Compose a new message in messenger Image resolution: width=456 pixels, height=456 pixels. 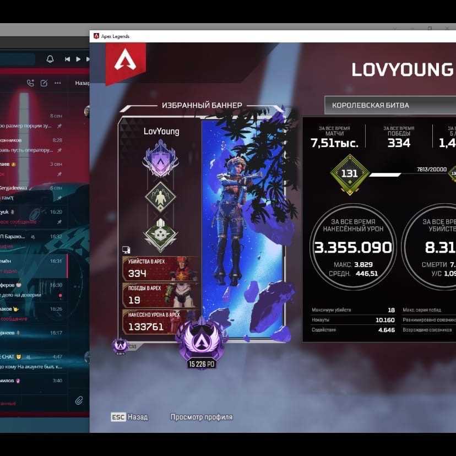44,83
